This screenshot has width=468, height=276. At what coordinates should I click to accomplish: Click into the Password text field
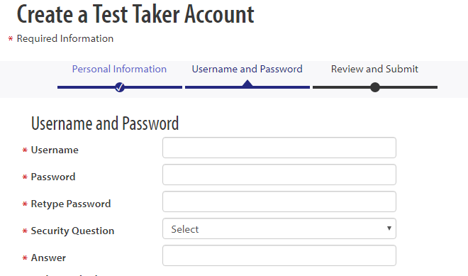[279, 175]
